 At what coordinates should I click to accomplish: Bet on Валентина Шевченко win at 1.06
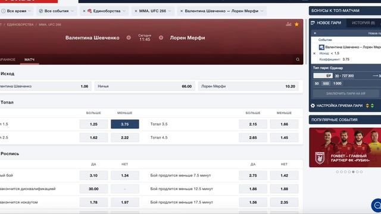[45, 86]
